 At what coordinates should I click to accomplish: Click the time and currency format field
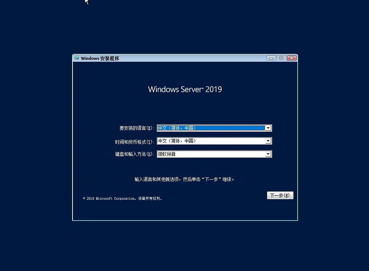click(x=211, y=141)
